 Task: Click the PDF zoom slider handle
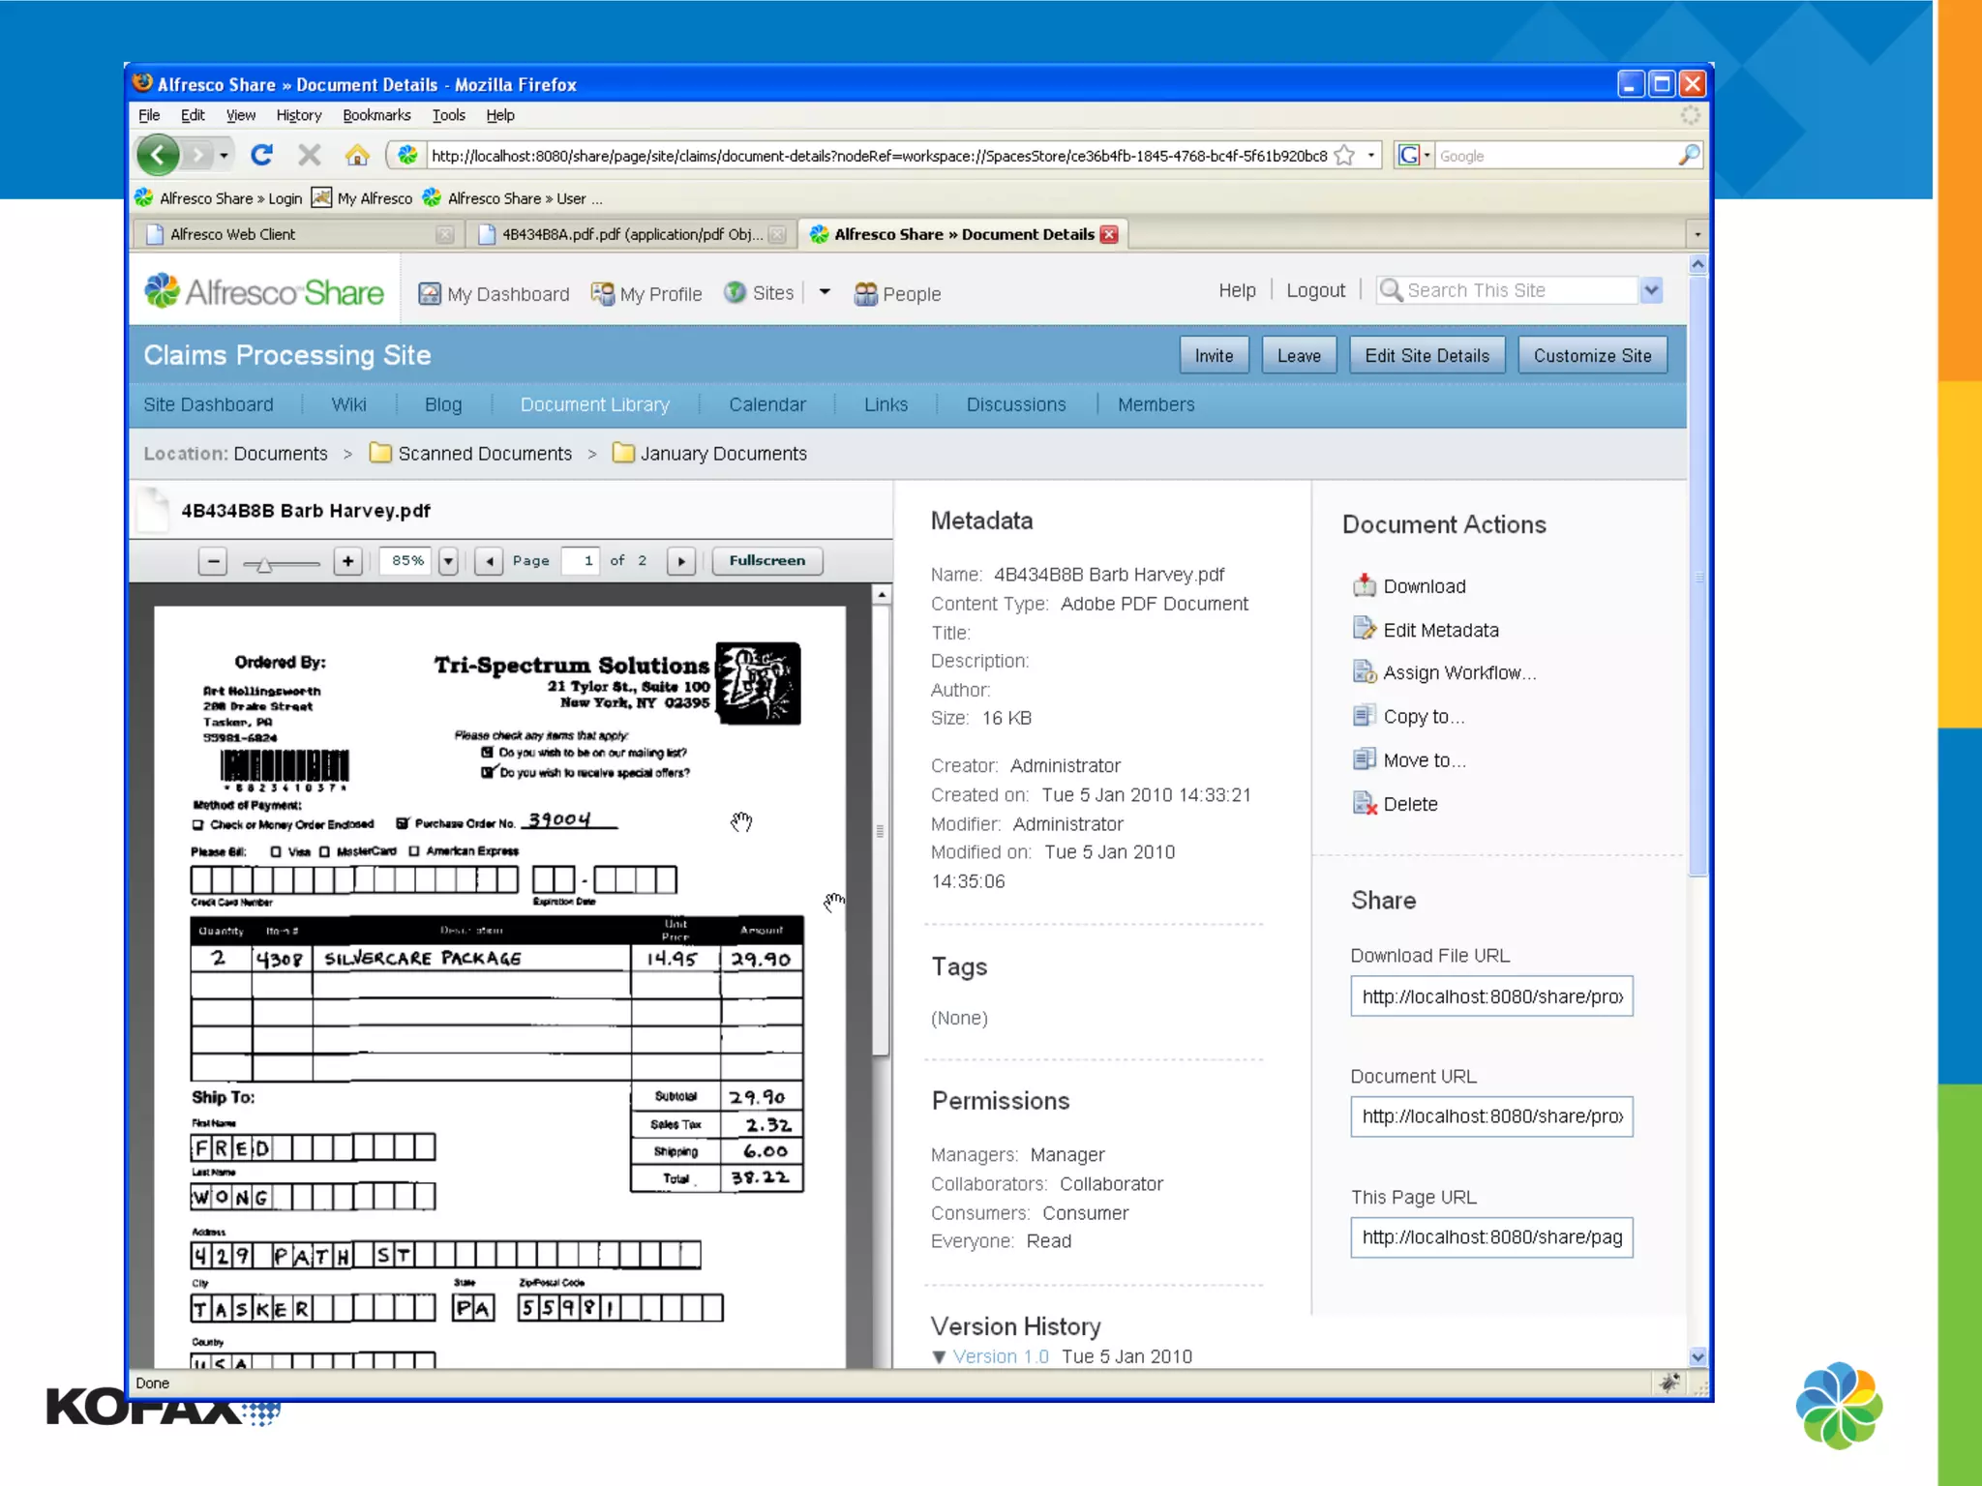click(263, 564)
